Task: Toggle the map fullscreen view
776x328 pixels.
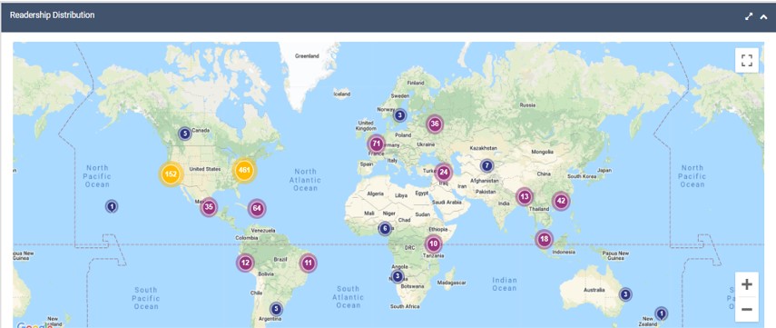Action: click(747, 61)
